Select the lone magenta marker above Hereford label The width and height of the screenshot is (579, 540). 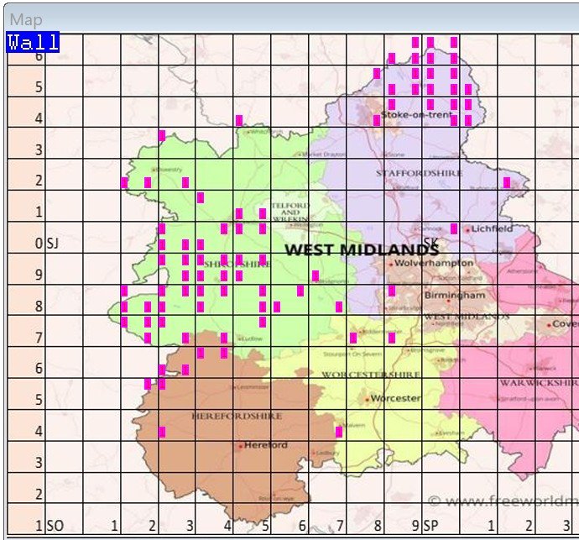click(x=162, y=432)
